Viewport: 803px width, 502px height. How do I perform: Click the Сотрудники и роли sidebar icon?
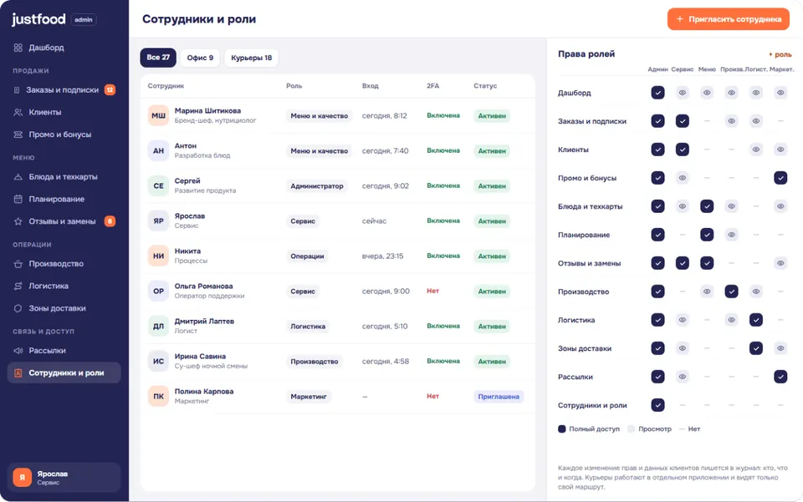(x=18, y=373)
